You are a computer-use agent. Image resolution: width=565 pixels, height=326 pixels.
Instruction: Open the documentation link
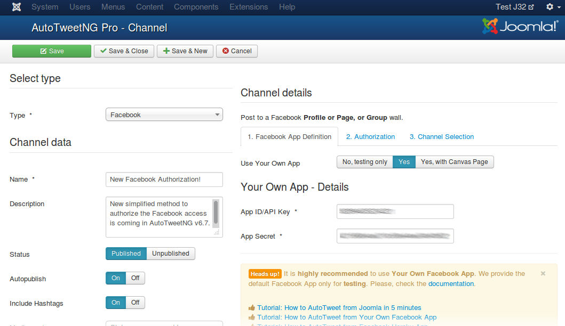coord(451,283)
